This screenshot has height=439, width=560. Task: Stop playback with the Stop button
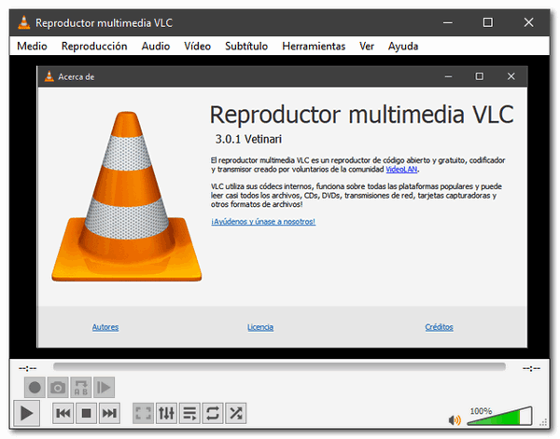click(86, 413)
